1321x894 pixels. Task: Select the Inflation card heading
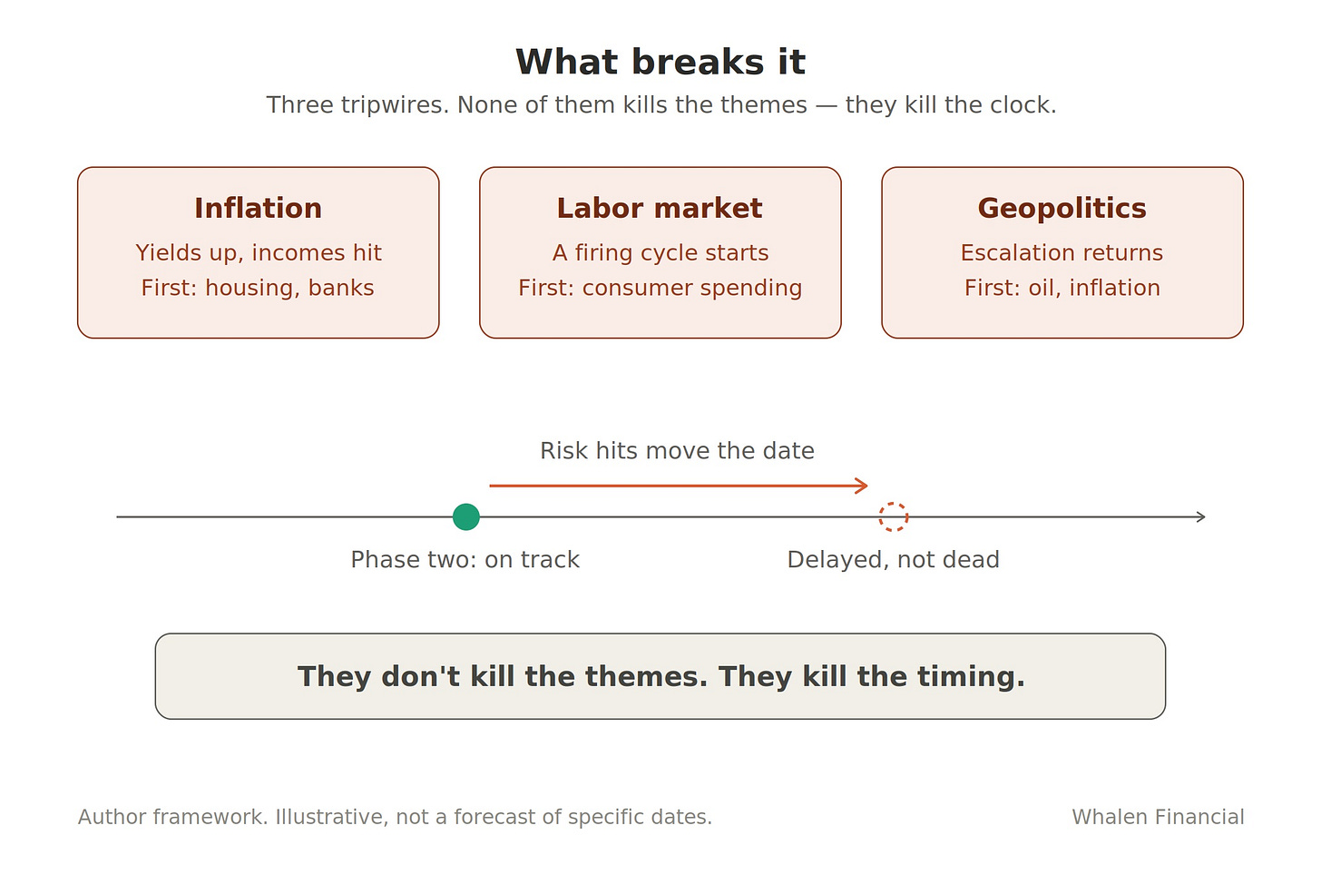tap(258, 208)
